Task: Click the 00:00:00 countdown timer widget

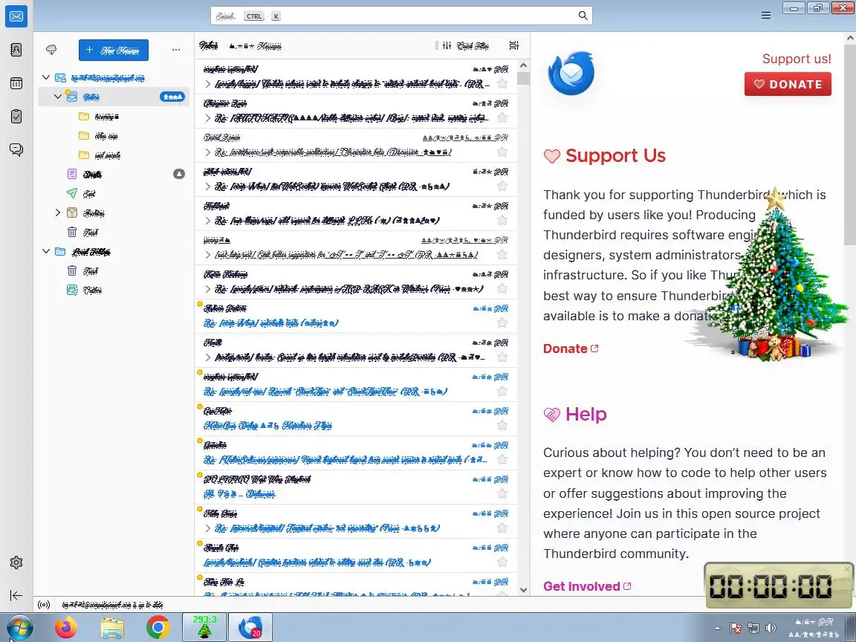Action: [779, 586]
